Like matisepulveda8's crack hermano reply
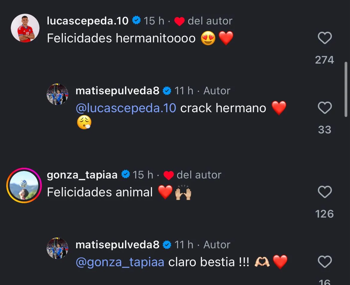The height and width of the screenshot is (285, 350). click(x=325, y=108)
